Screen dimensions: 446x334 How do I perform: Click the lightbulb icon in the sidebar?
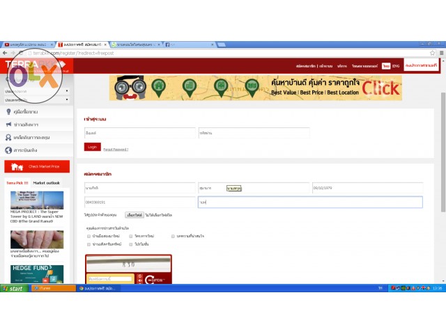click(8, 111)
